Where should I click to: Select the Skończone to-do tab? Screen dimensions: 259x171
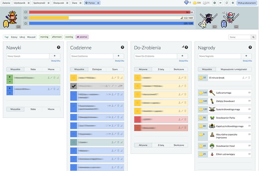179,69
